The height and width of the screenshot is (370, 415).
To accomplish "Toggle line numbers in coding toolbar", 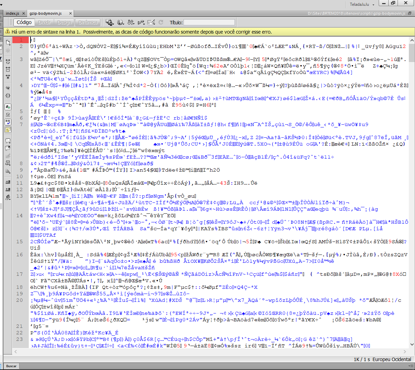I will point(8,107).
